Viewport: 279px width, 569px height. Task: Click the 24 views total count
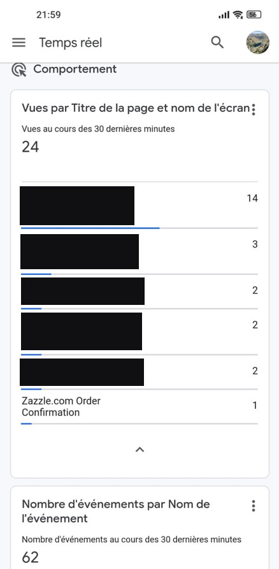31,147
